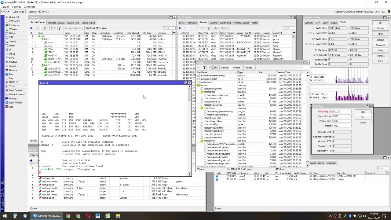This screenshot has height=220, width=391.
Task: Click paste icon in File List toolbar
Action: point(215,68)
